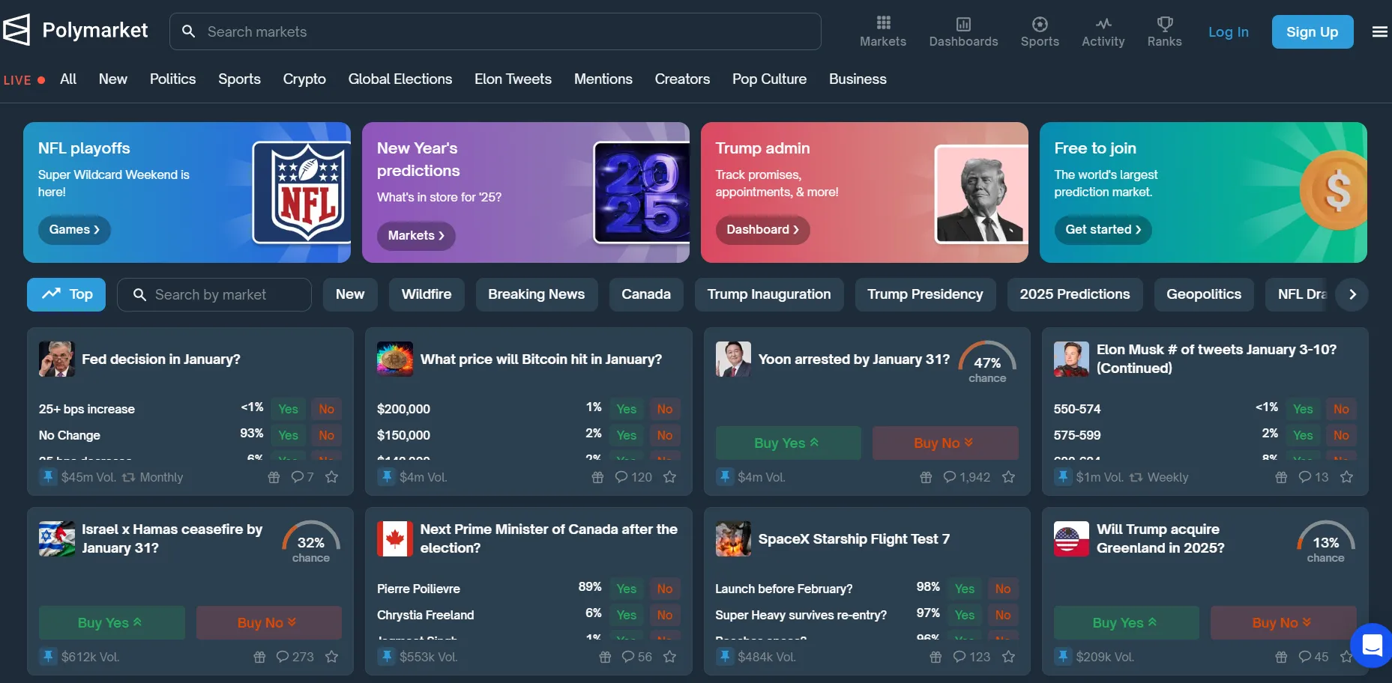This screenshot has height=683, width=1392.
Task: Open the 45 comments on Trump Greenland card
Action: tap(1313, 657)
